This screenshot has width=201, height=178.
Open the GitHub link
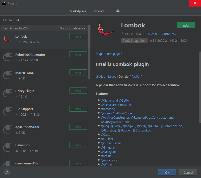[100, 77]
